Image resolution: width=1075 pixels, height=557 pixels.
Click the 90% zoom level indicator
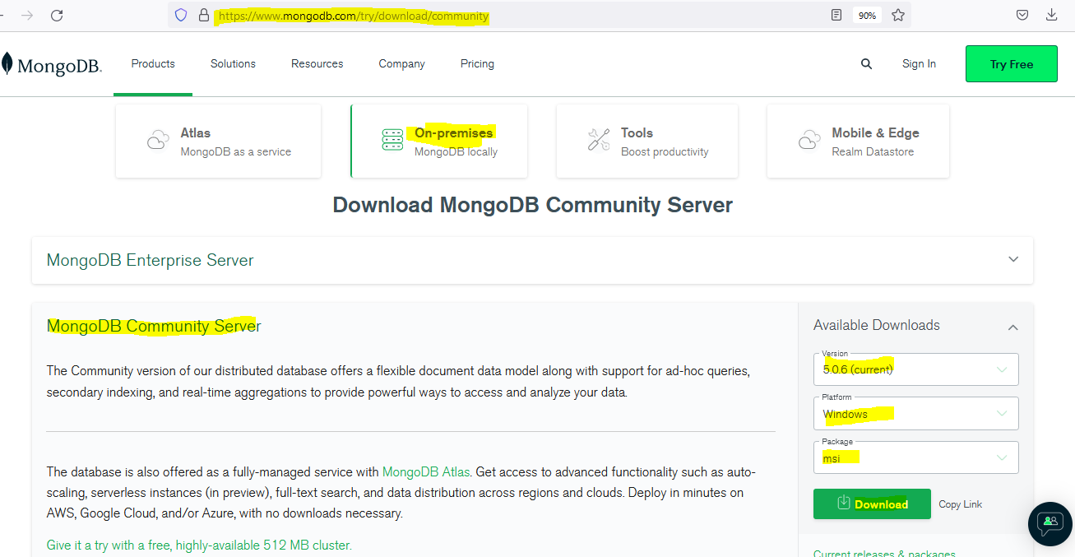click(x=867, y=15)
